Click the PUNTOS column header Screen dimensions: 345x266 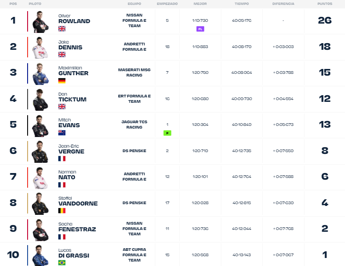pyautogui.click(x=325, y=4)
